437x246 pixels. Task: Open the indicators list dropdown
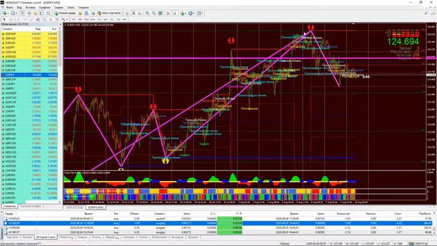(183, 13)
